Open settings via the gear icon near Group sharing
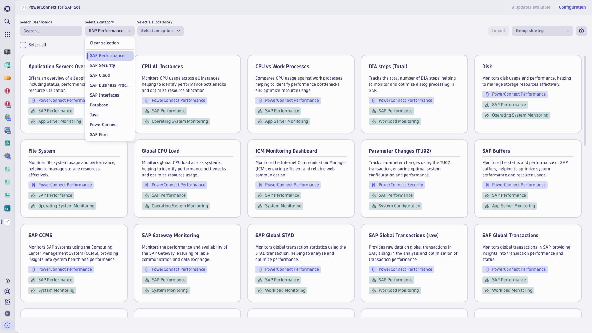Screen dimensions: 592x333 582,31
